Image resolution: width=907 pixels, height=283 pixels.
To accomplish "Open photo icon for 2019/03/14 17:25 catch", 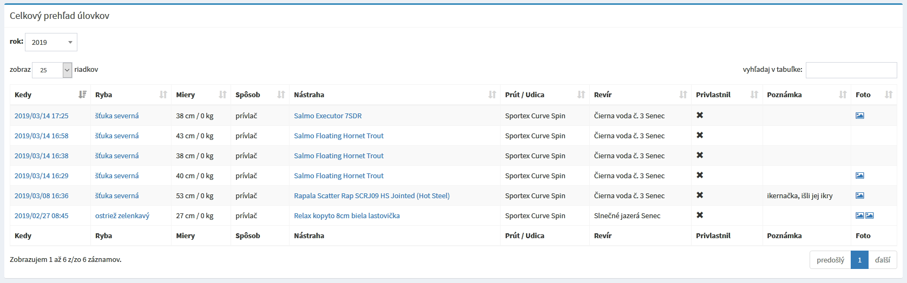I will click(x=859, y=116).
